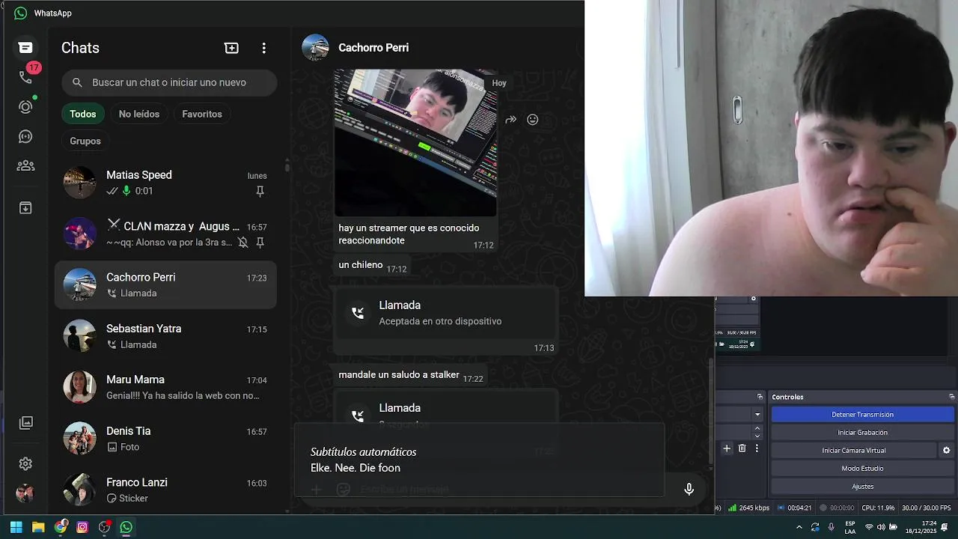958x539 pixels.
Task: Click the Llamada card at 17:13
Action: (445, 320)
